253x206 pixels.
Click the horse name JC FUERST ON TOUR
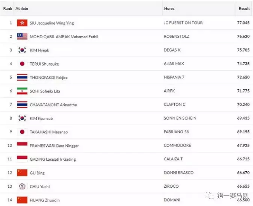[183, 23]
